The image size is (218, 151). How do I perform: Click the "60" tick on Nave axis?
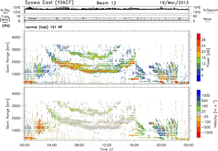coord(195,16)
